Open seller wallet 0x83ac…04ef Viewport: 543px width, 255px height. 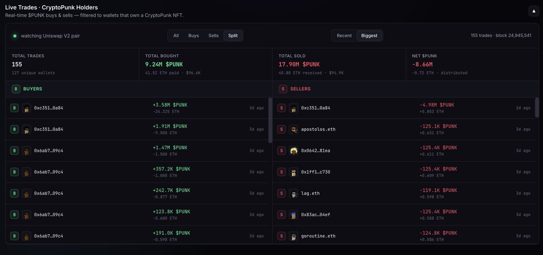(315, 214)
